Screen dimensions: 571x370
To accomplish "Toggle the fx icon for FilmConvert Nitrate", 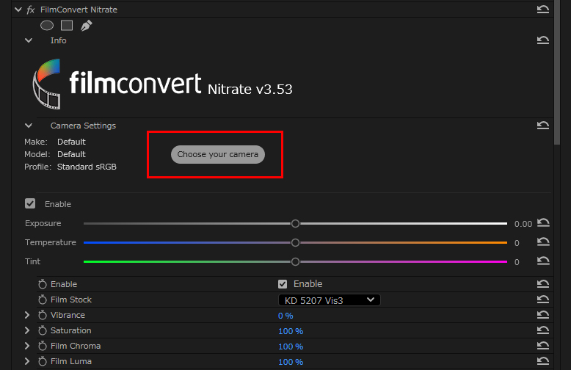I will [31, 10].
